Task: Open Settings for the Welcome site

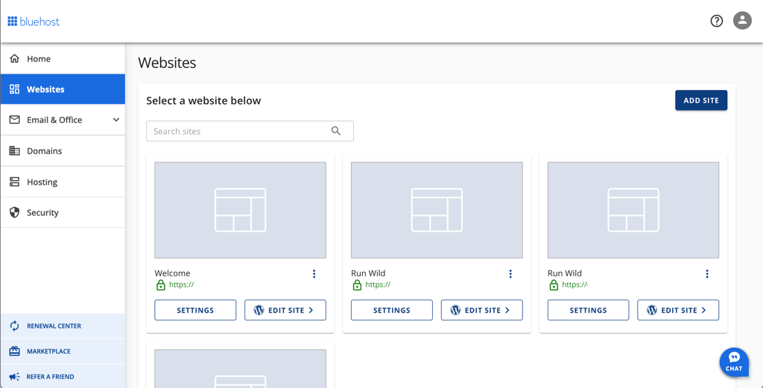Action: [x=195, y=311]
